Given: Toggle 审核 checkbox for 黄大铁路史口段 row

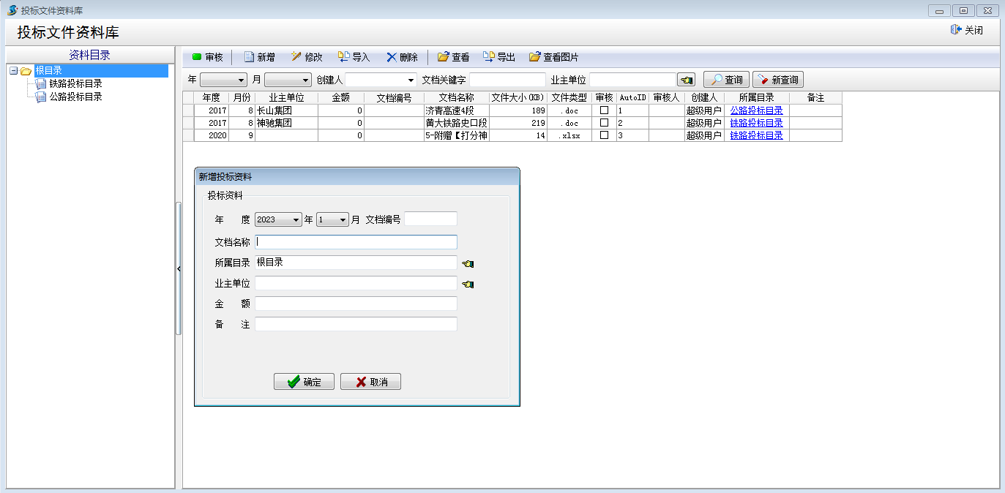Looking at the screenshot, I should [x=604, y=123].
